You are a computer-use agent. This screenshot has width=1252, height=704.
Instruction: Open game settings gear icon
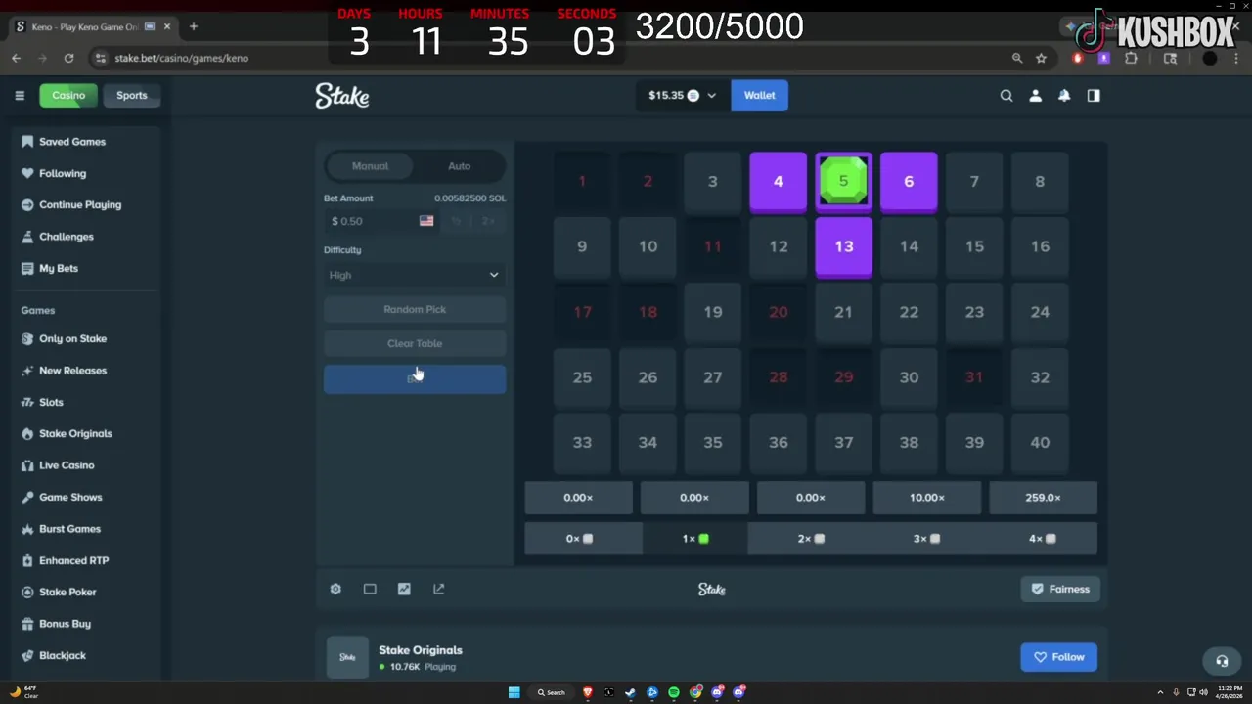pyautogui.click(x=335, y=589)
